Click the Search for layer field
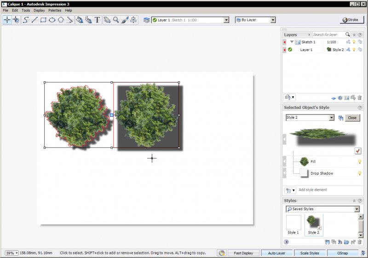 pyautogui.click(x=328, y=34)
